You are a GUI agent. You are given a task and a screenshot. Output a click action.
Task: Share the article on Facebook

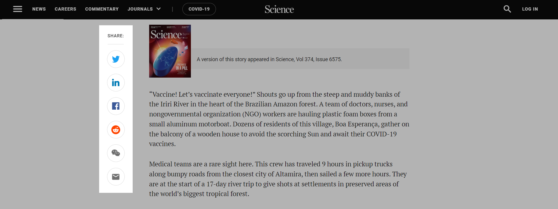point(116,106)
